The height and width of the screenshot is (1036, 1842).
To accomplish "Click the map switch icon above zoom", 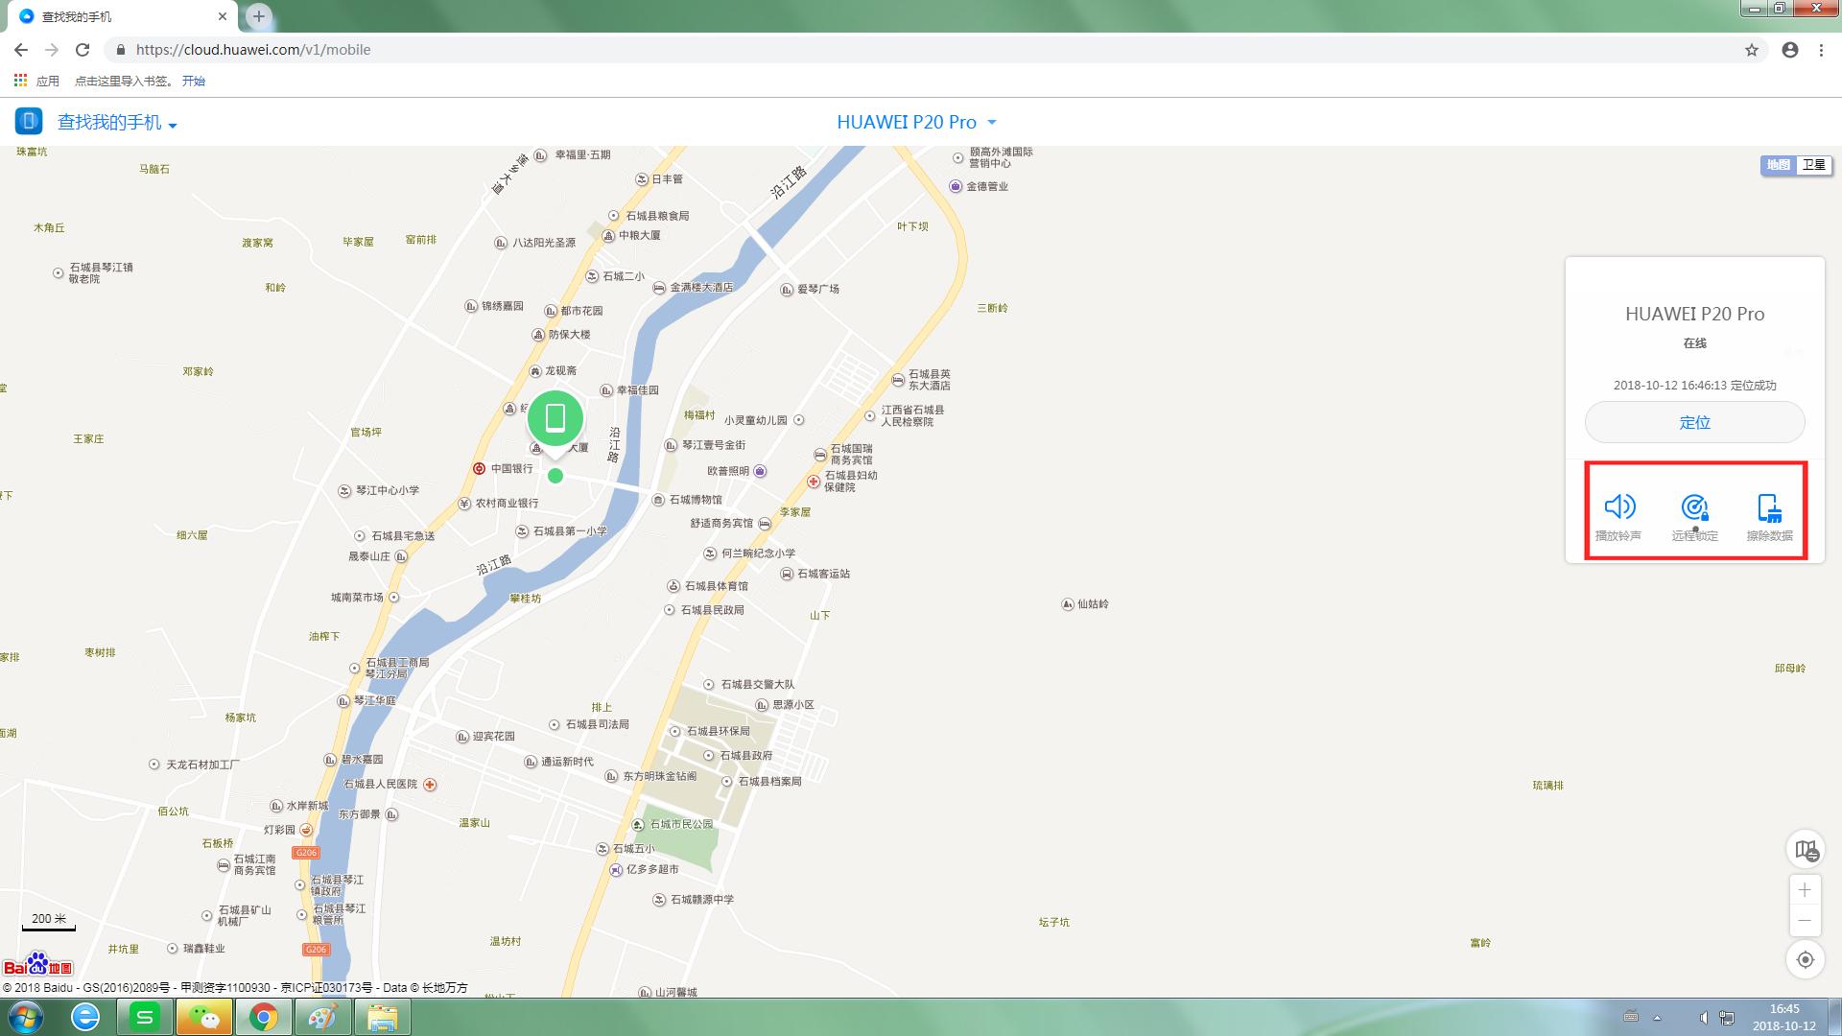I will coord(1806,850).
